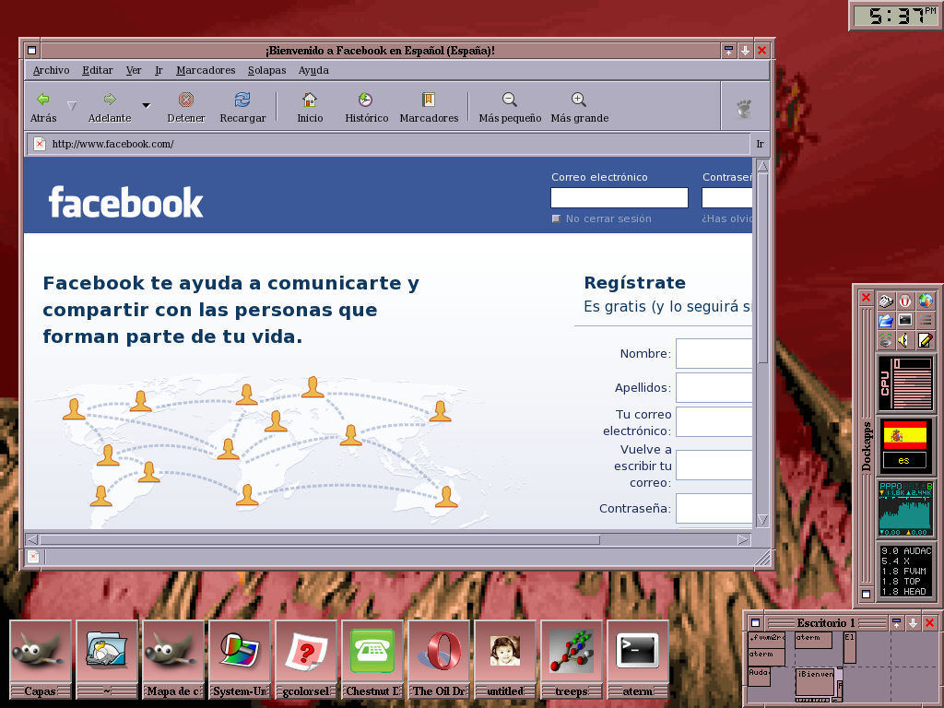Restore the System-Un iconified window

239,652
